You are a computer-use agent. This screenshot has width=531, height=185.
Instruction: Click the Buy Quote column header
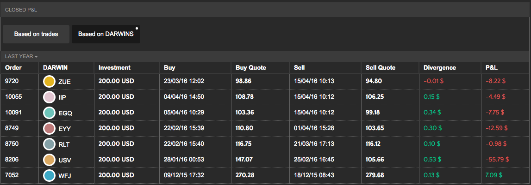tap(251, 68)
